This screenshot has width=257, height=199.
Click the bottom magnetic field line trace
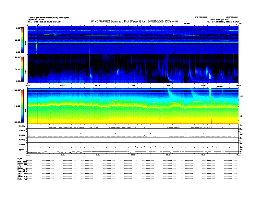point(133,152)
